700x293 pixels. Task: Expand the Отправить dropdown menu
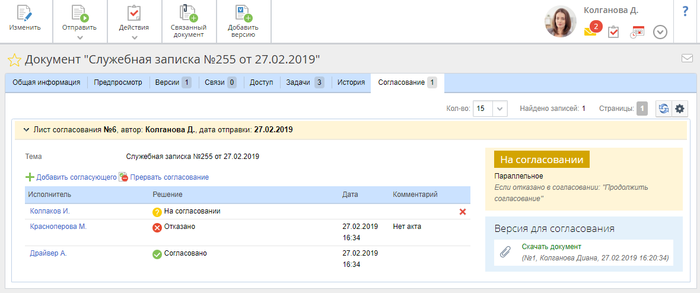pyautogui.click(x=79, y=38)
